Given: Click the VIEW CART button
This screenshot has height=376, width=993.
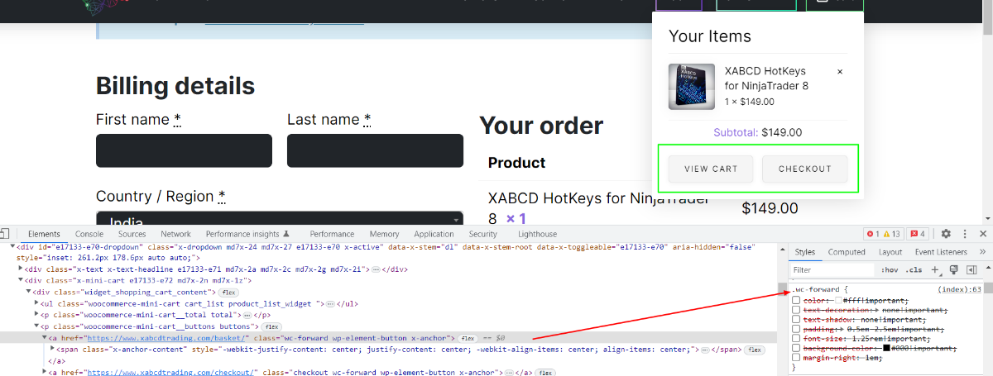Looking at the screenshot, I should pos(711,169).
